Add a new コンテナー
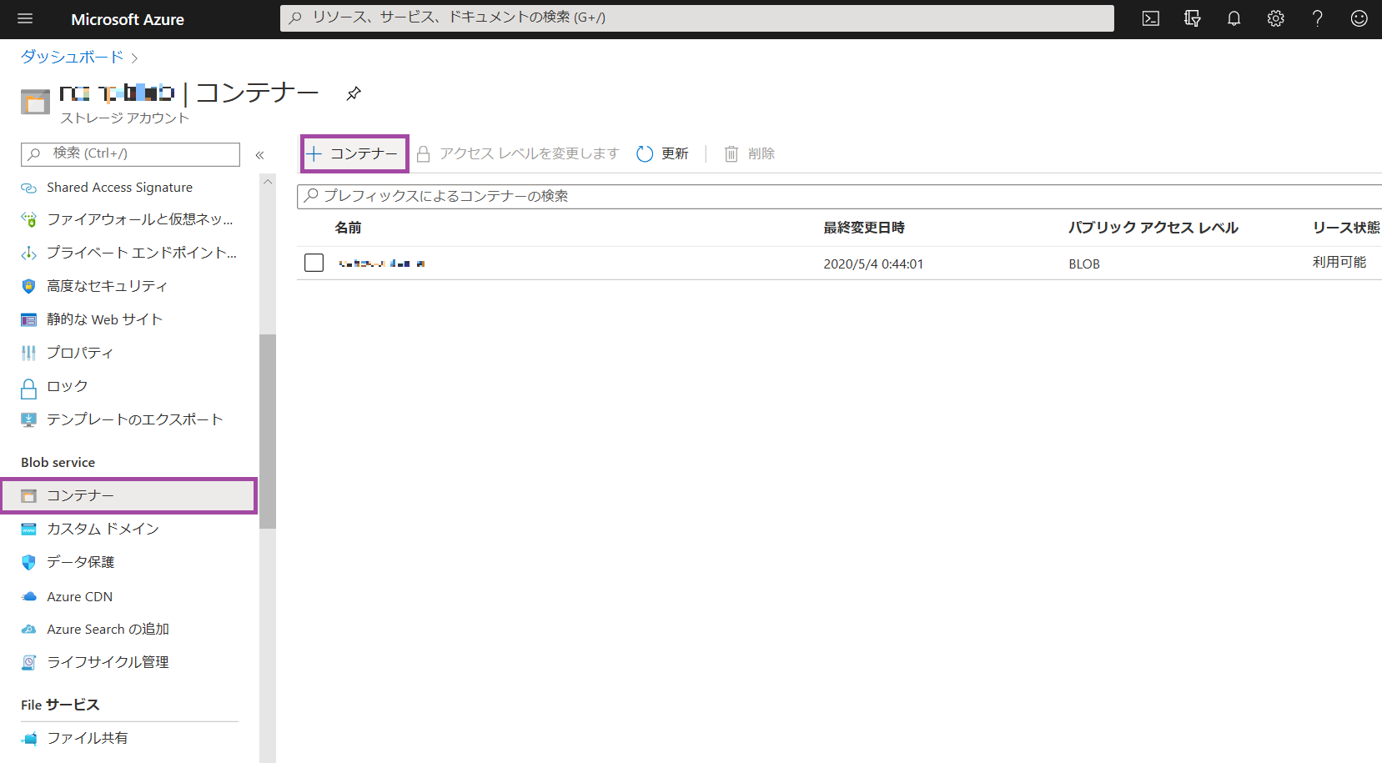The height and width of the screenshot is (763, 1382). [x=354, y=153]
